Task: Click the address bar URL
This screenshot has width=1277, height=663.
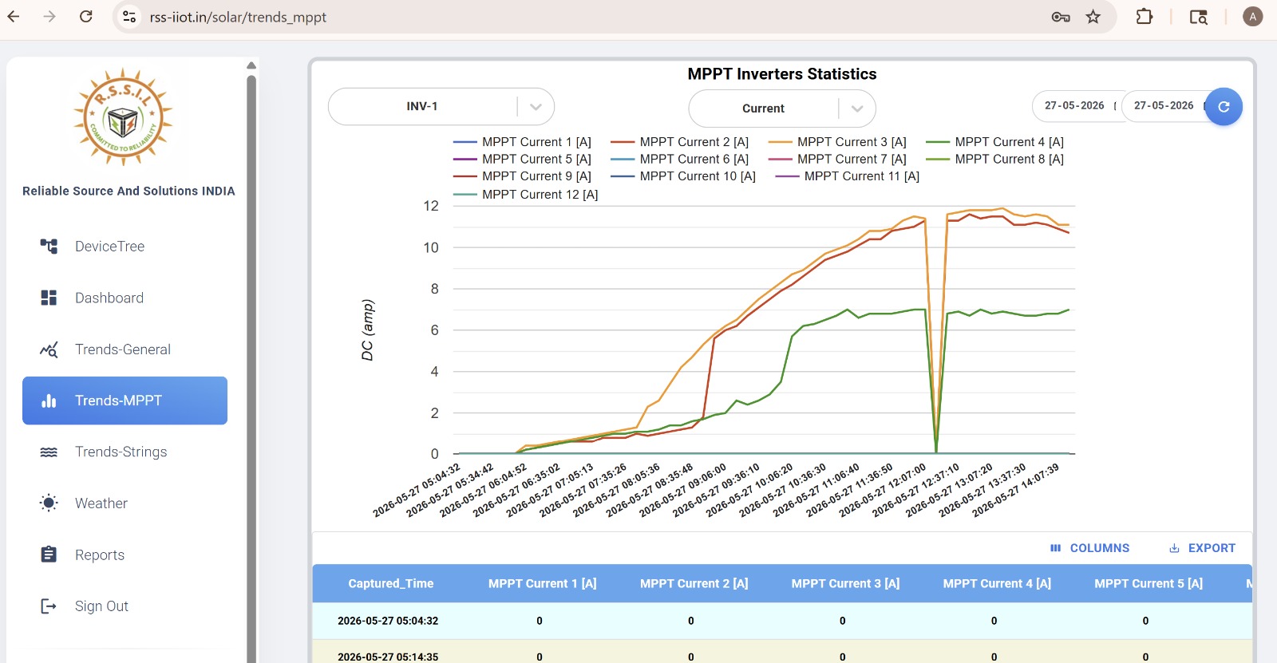Action: [238, 17]
